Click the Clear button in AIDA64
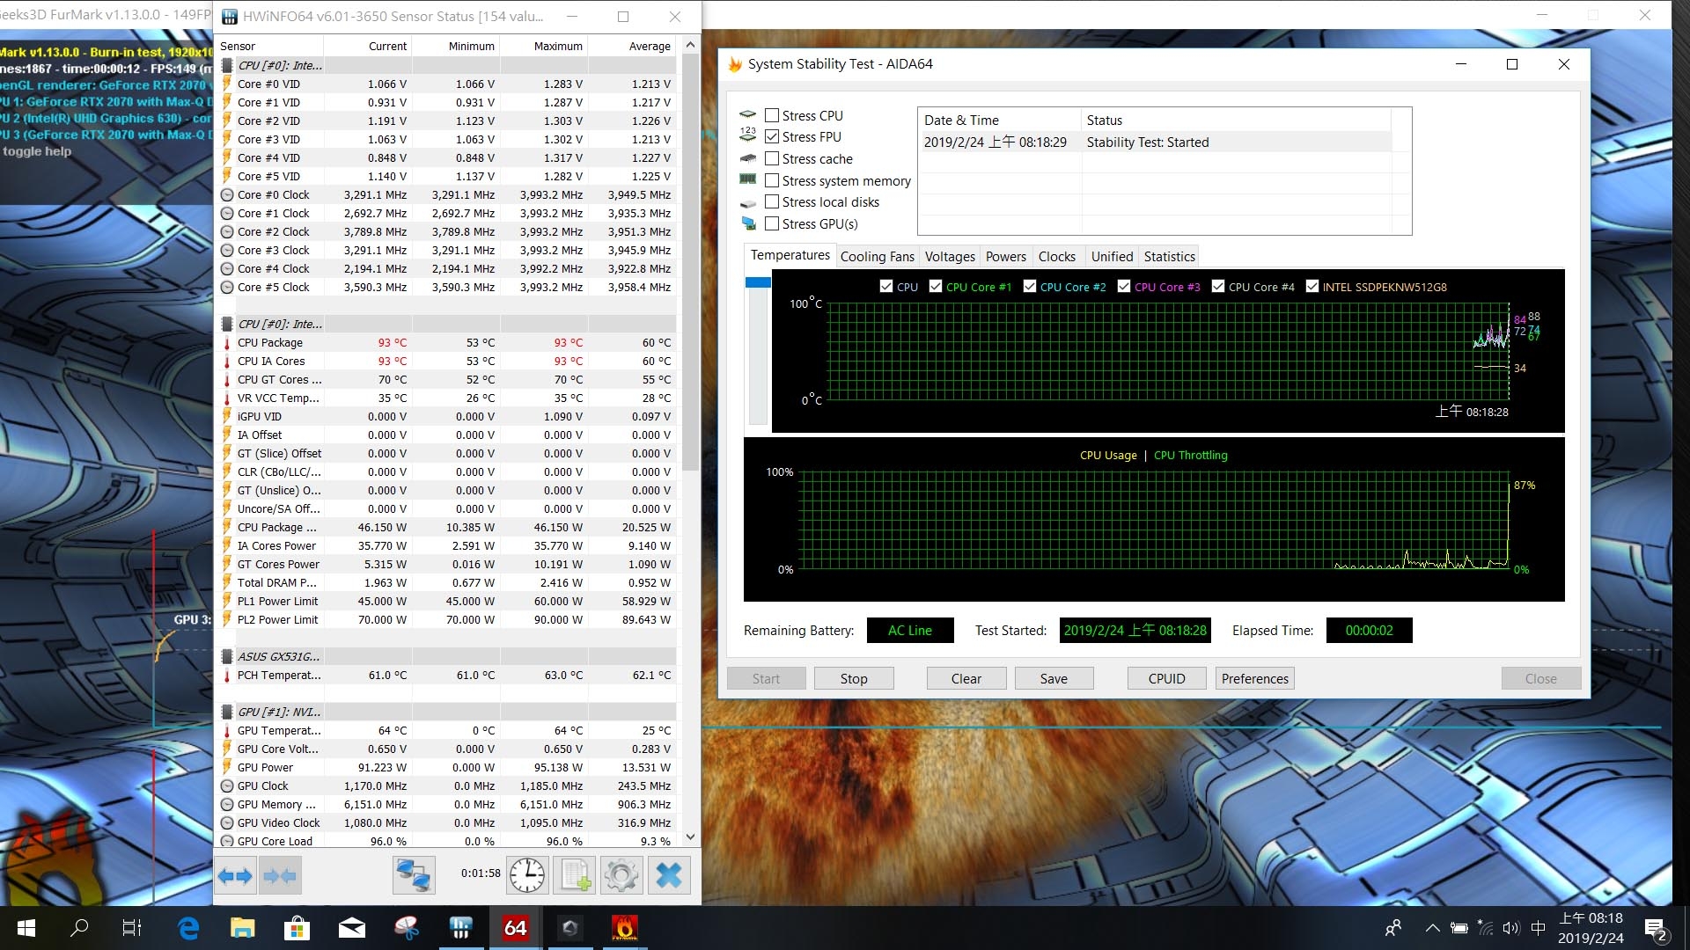Screen dimensions: 1690x950 pyautogui.click(x=966, y=678)
